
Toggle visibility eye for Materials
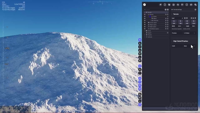[145, 21]
